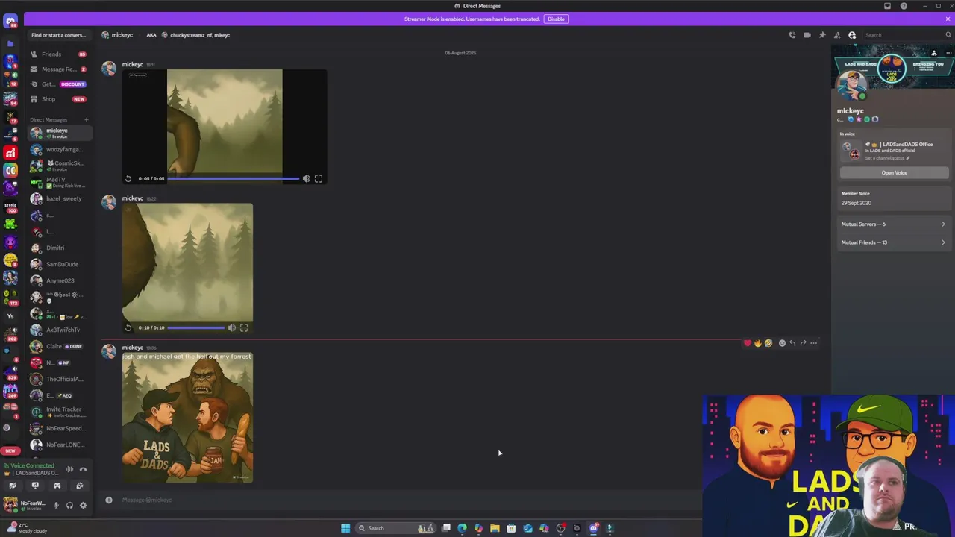Open the item with DISCOUNT badge
The height and width of the screenshot is (537, 955).
(59, 84)
